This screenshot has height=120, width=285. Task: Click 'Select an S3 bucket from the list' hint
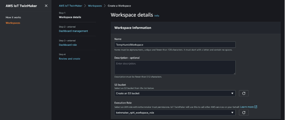pos(134,88)
